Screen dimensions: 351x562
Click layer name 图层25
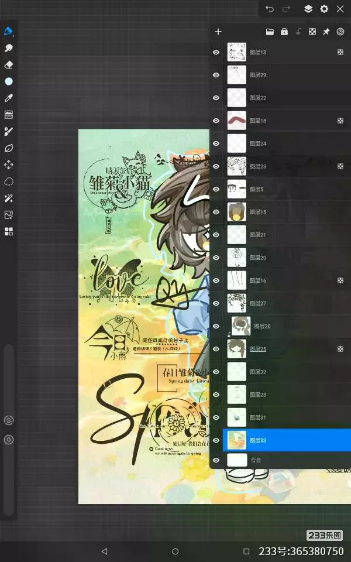click(258, 349)
